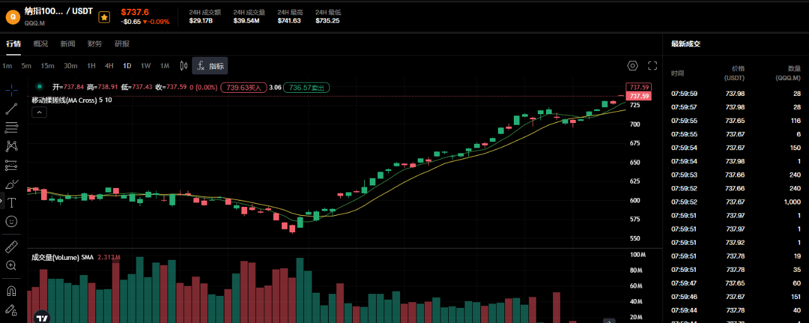Switch to the 研报 tab
Image resolution: width=809 pixels, height=323 pixels.
click(122, 44)
